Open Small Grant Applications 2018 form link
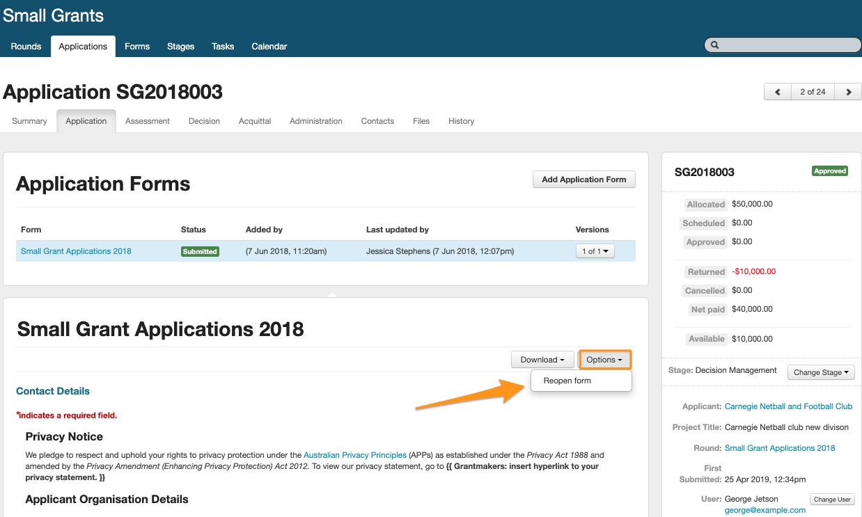The width and height of the screenshot is (862, 517). pyautogui.click(x=76, y=251)
